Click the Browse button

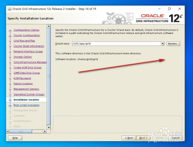pos(173,44)
